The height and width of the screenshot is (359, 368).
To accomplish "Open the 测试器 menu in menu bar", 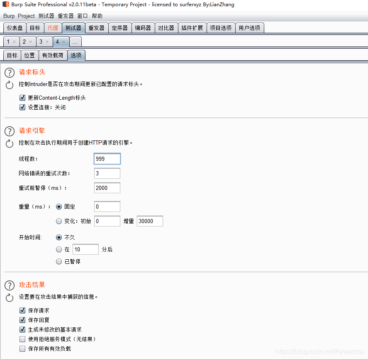I will click(46, 16).
